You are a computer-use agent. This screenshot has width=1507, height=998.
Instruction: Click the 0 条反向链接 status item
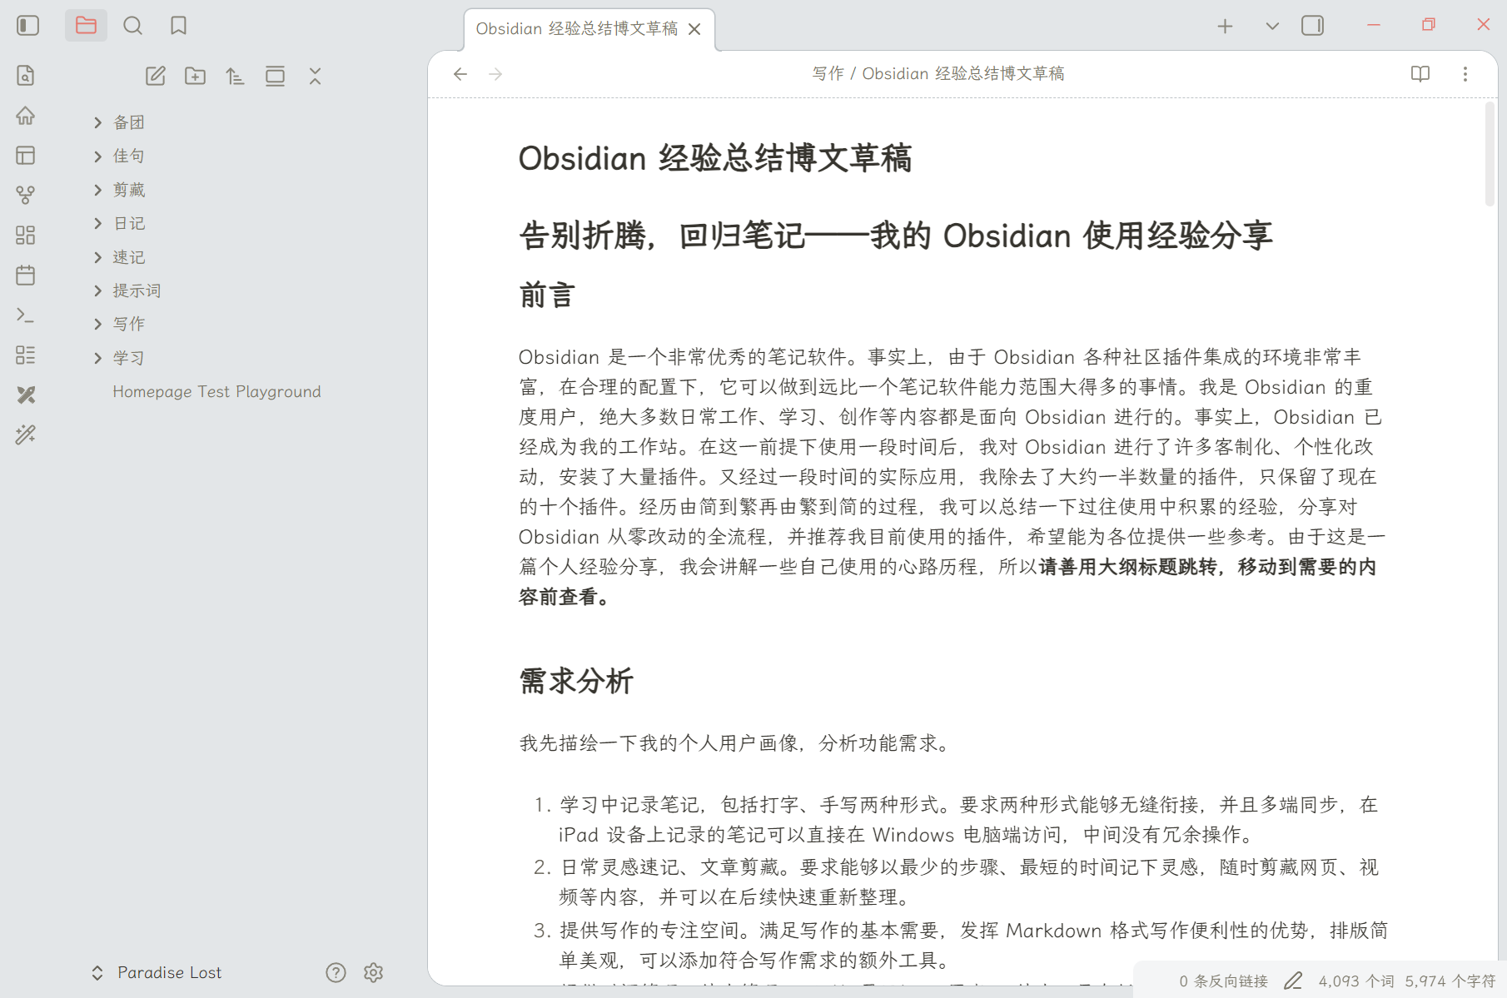pos(1223,981)
